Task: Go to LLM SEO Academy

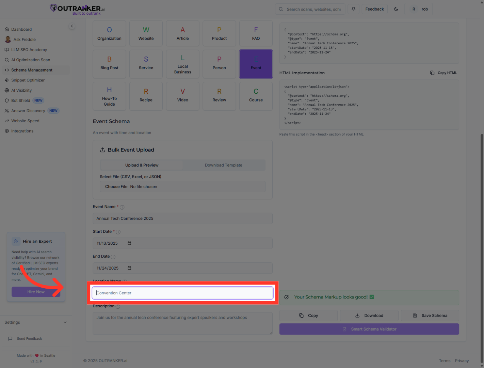Action: click(x=29, y=50)
